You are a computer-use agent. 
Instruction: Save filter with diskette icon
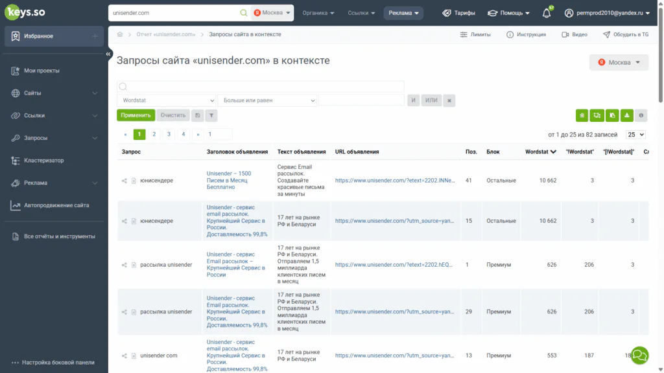(197, 115)
